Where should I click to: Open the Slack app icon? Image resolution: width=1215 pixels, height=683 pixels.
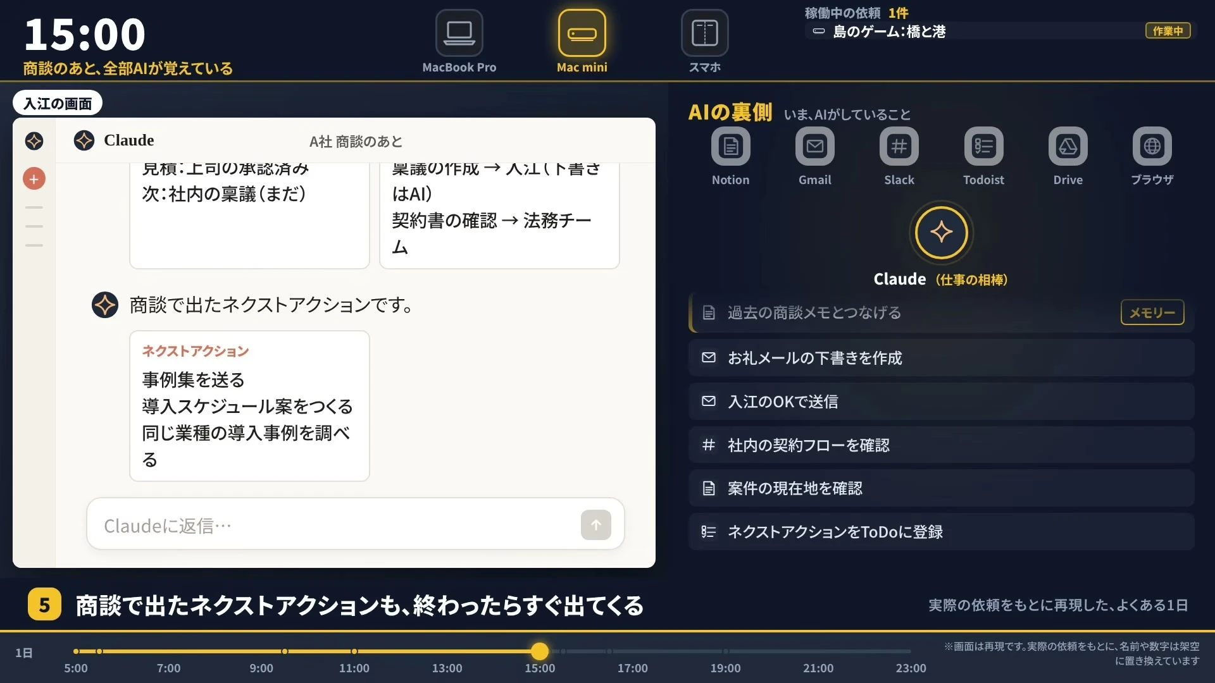point(899,146)
